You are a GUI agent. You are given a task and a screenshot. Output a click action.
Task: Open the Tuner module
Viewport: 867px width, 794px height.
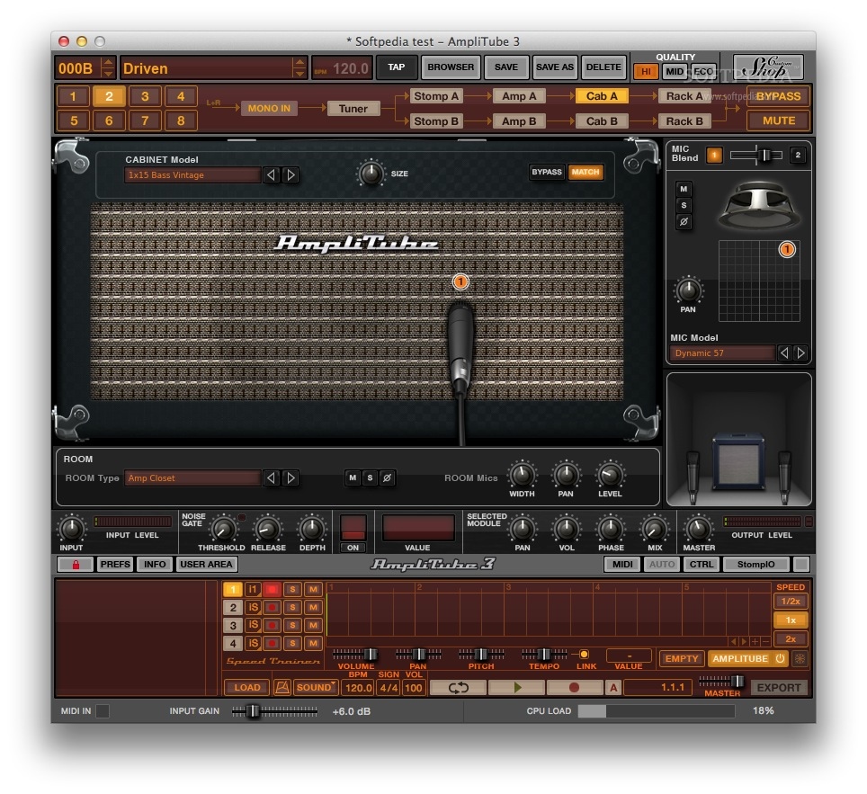point(353,108)
